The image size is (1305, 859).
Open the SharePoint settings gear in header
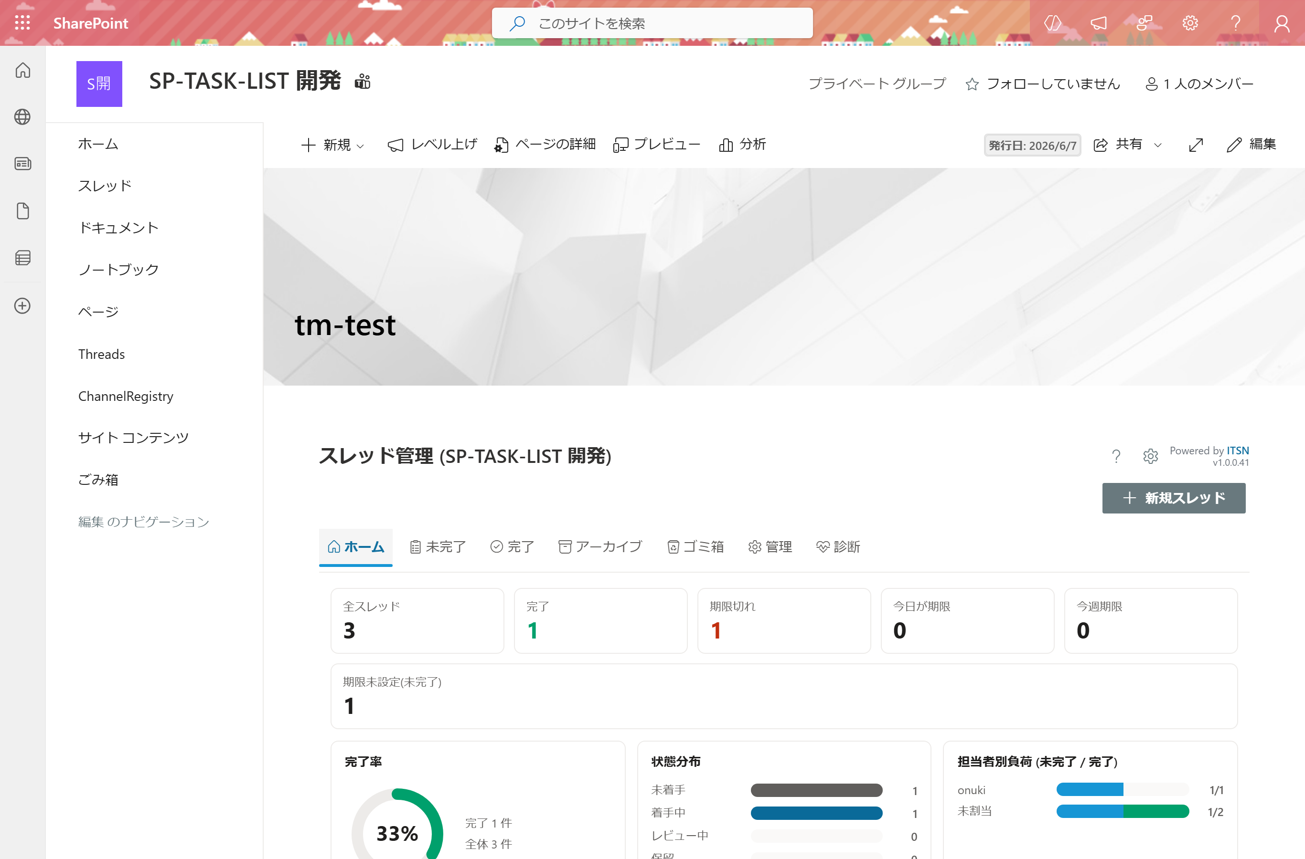point(1190,23)
